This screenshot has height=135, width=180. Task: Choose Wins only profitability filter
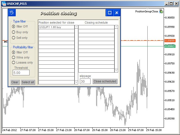tap(13, 57)
